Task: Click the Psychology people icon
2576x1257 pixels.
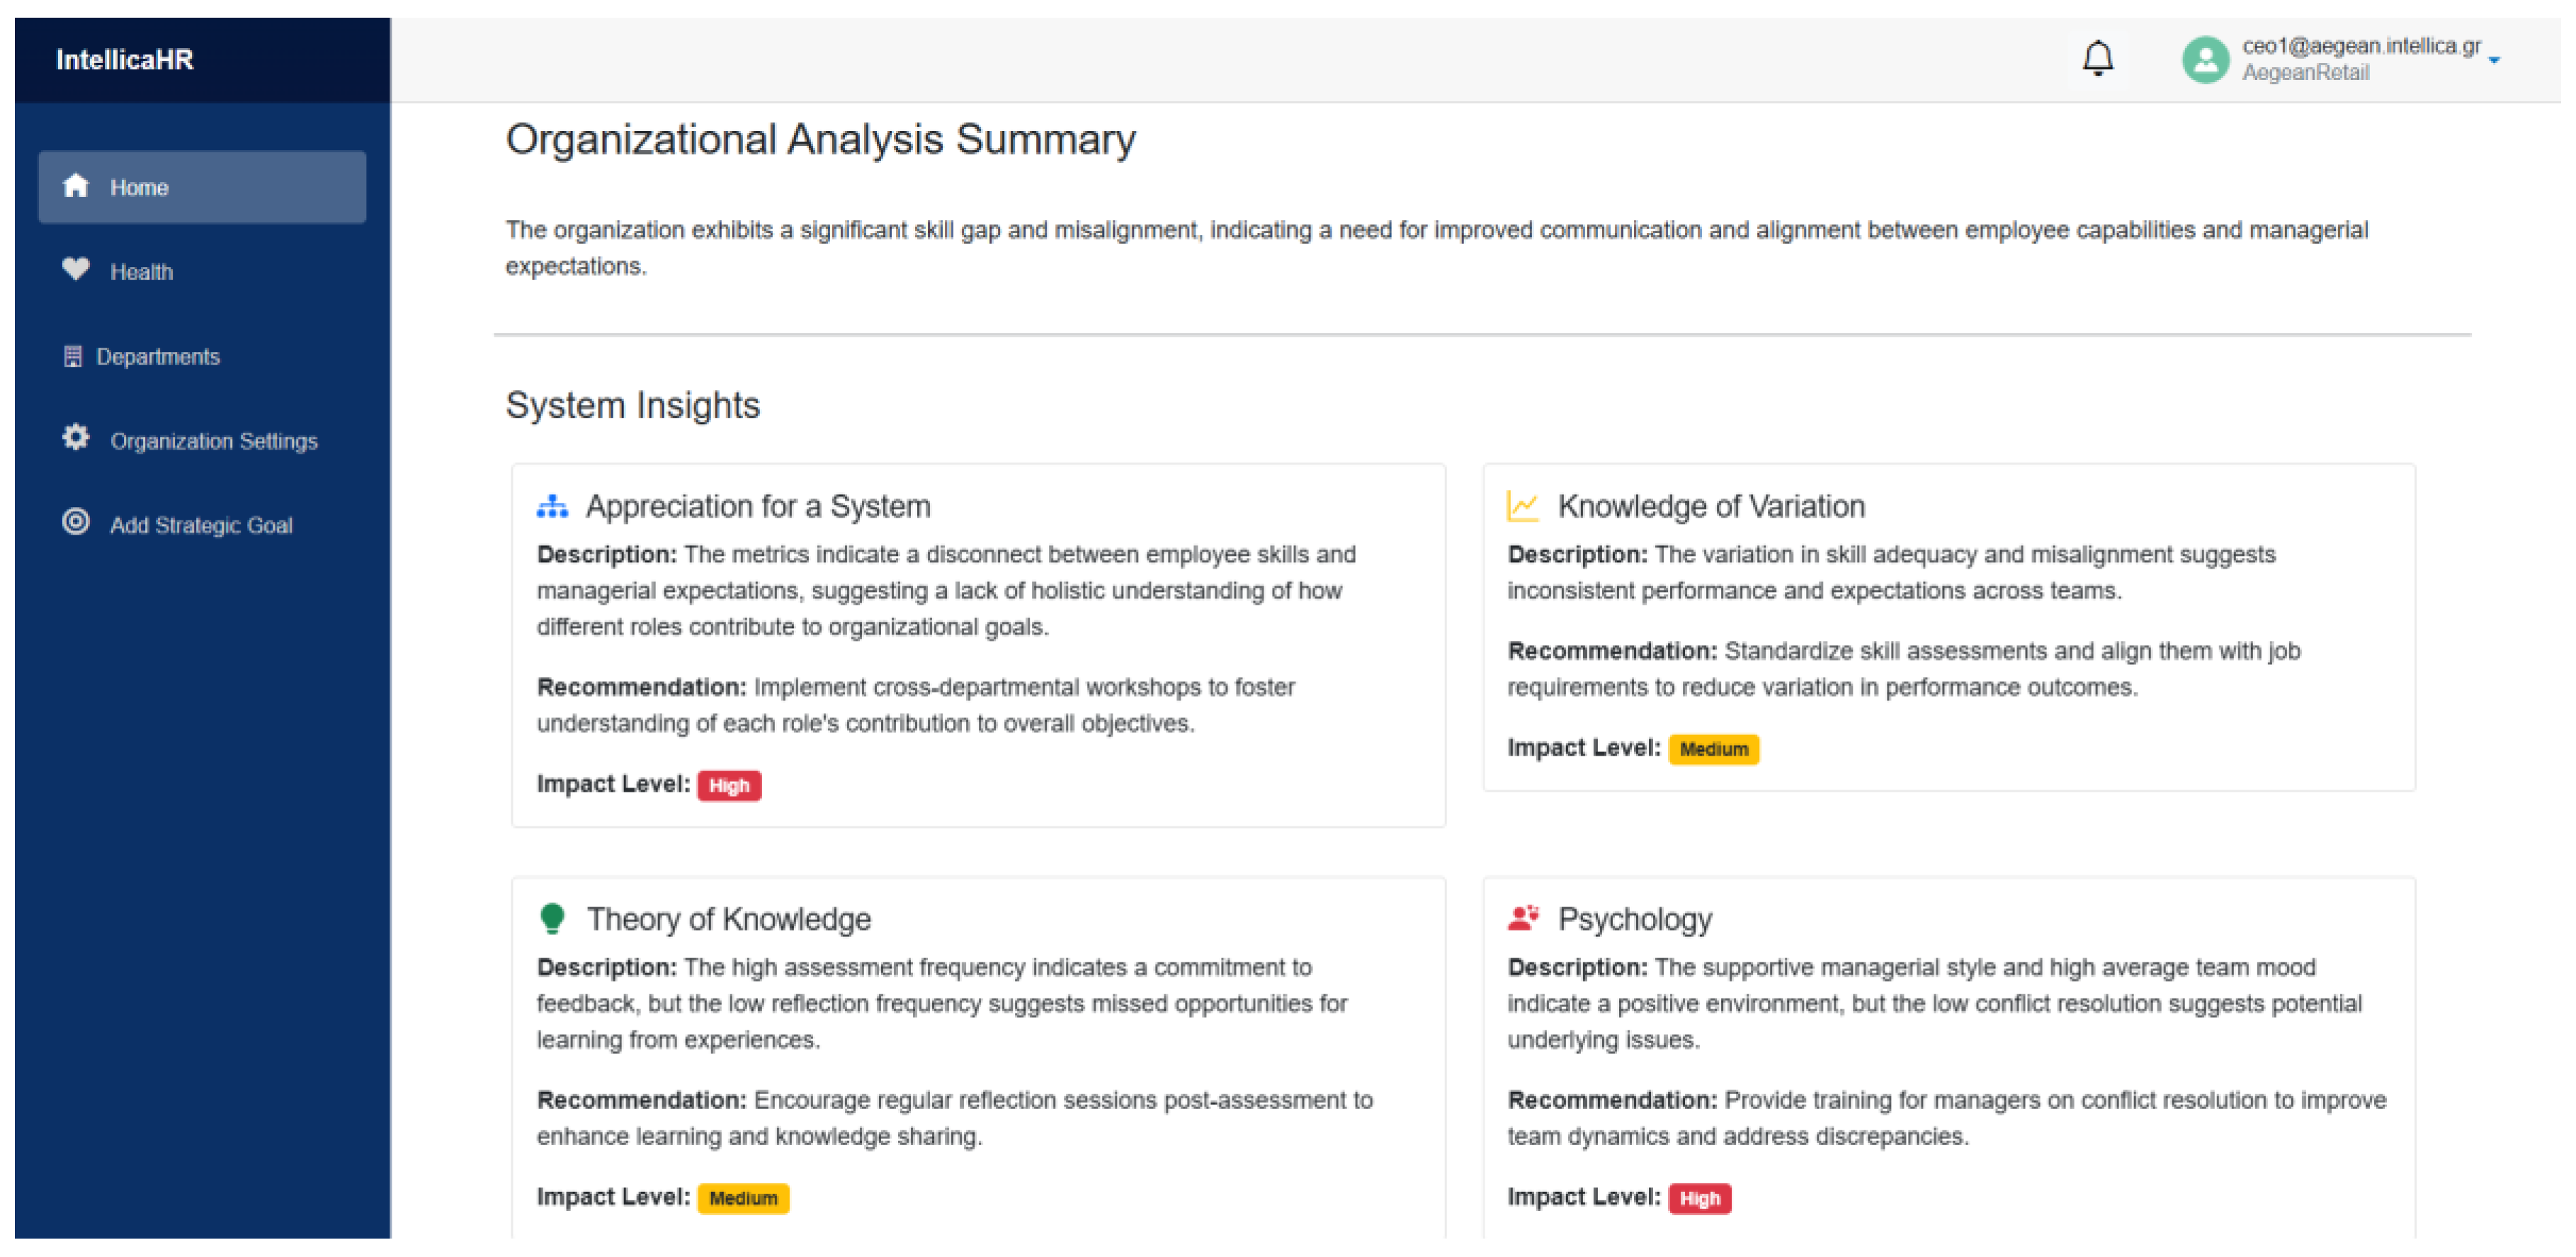Action: tap(1522, 918)
